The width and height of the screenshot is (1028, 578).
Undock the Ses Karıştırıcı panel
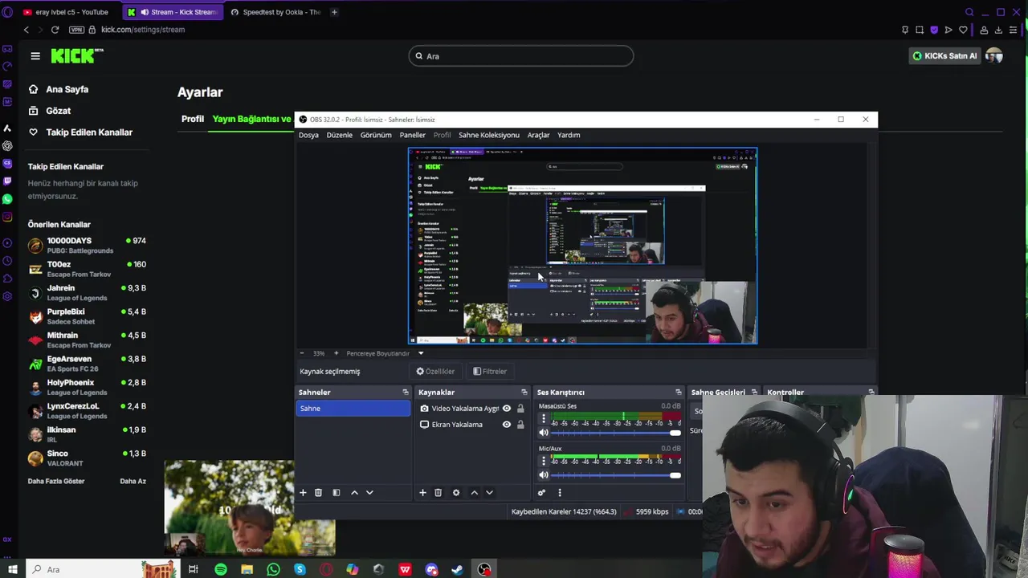pyautogui.click(x=679, y=393)
